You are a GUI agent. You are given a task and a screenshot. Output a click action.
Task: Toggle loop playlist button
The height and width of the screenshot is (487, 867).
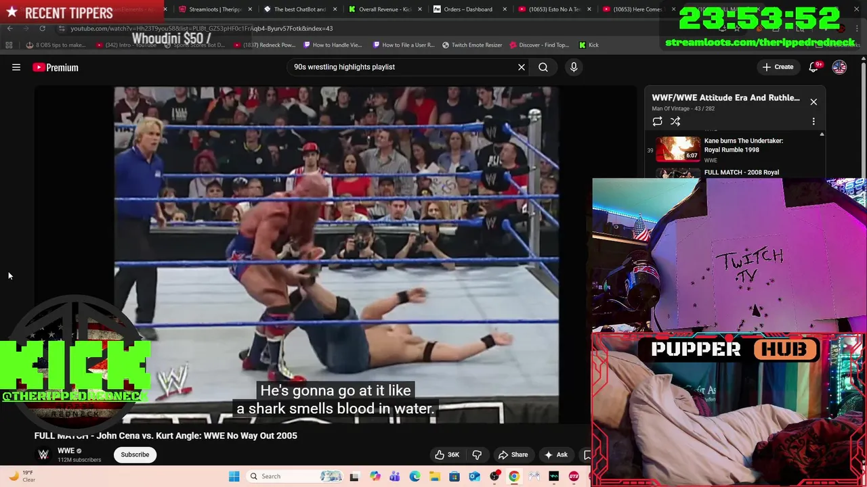[657, 121]
